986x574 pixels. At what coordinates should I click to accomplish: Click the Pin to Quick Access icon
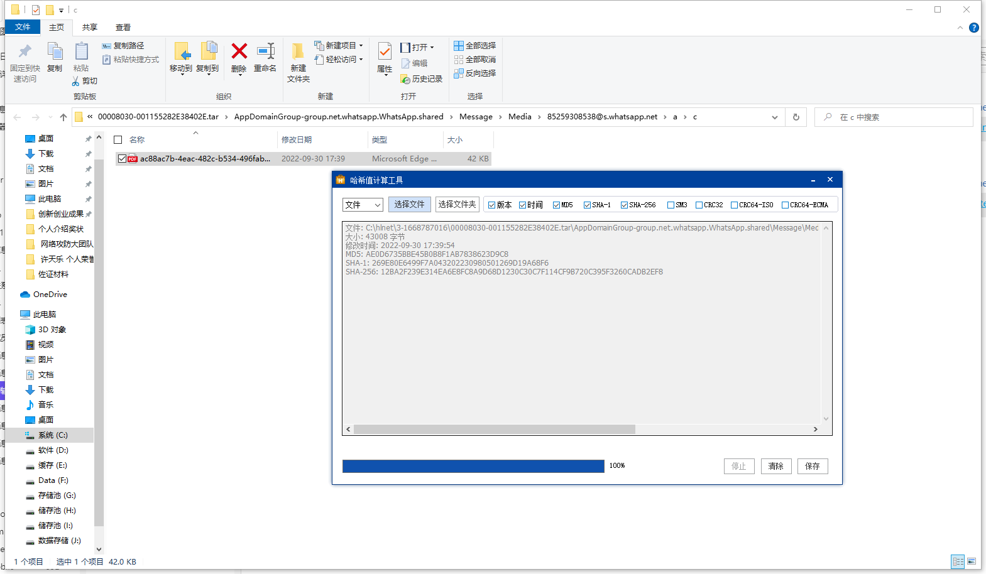click(x=25, y=51)
